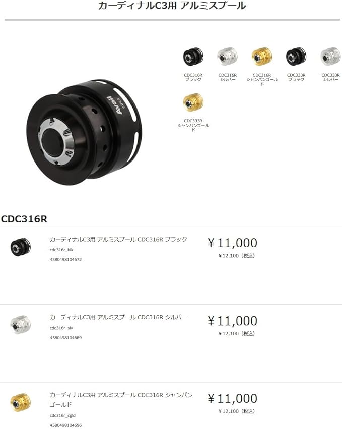This screenshot has height=429, width=342.
Task: Open the CDC316R ブラック product title link
Action: click(x=118, y=239)
